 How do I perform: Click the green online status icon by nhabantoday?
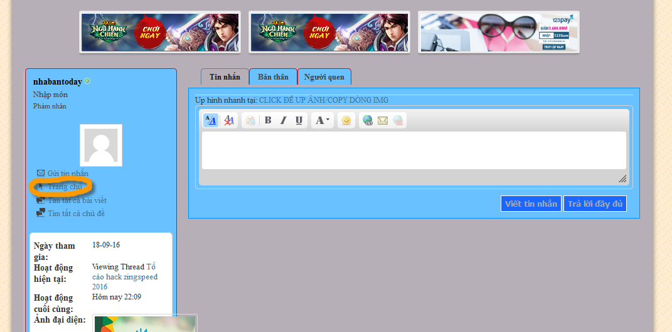click(87, 81)
